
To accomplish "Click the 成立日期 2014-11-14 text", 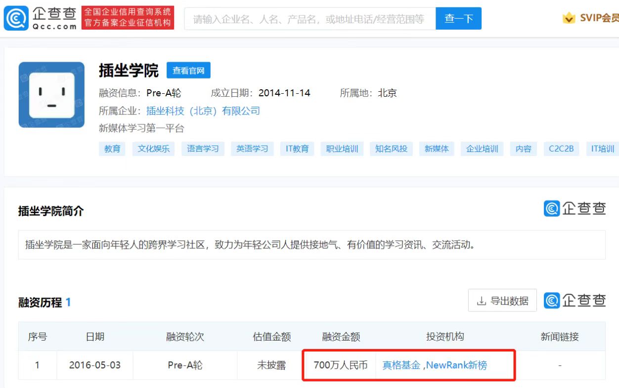I will (x=261, y=93).
